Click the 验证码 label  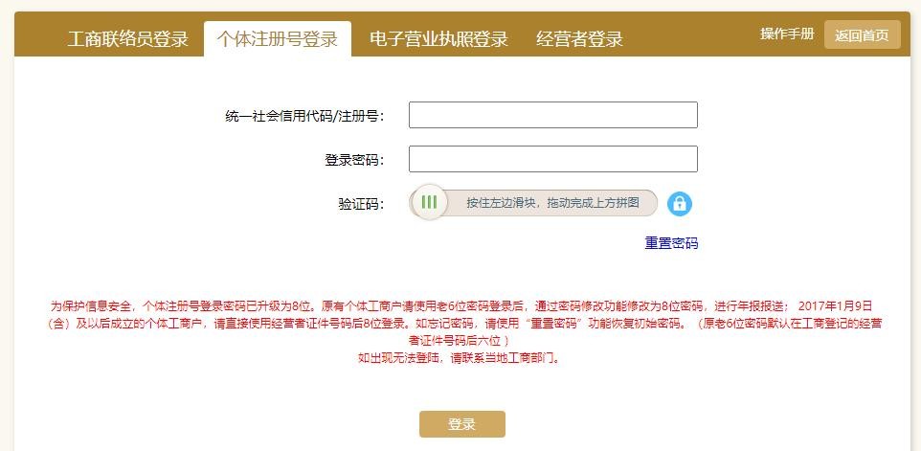360,204
